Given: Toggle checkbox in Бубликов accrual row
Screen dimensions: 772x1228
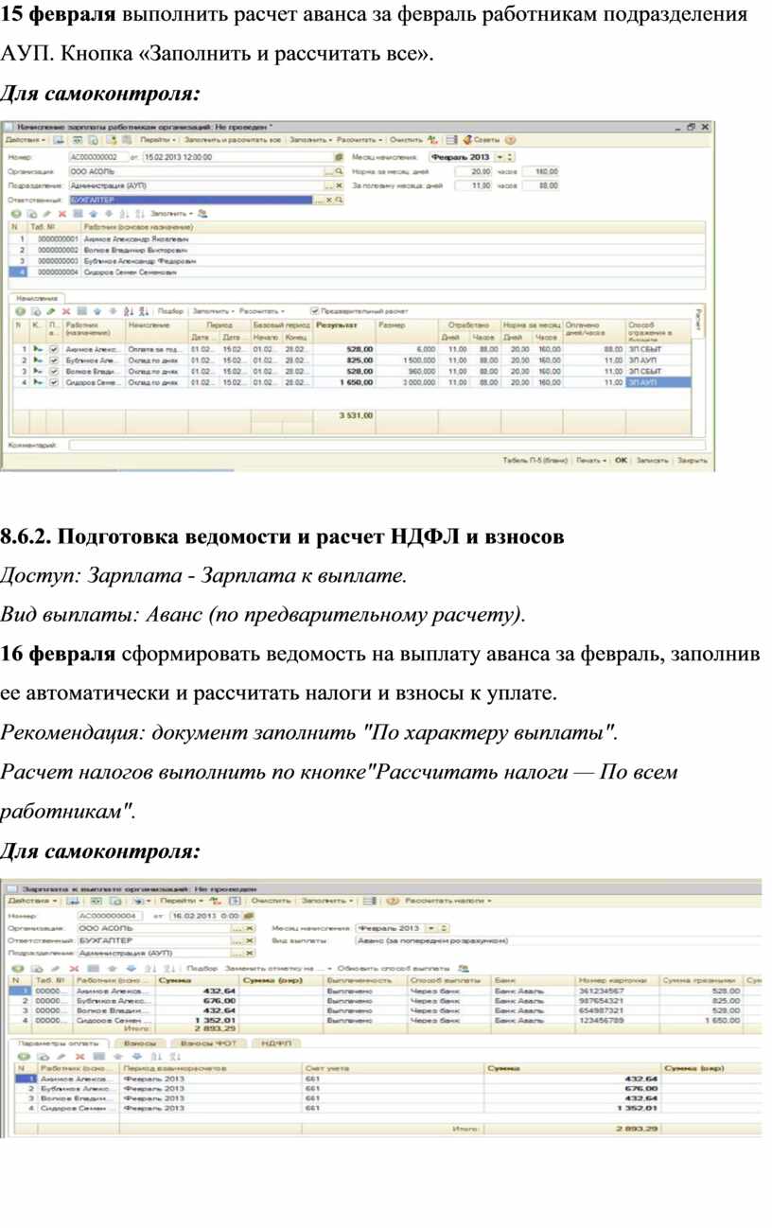Looking at the screenshot, I should pyautogui.click(x=54, y=360).
